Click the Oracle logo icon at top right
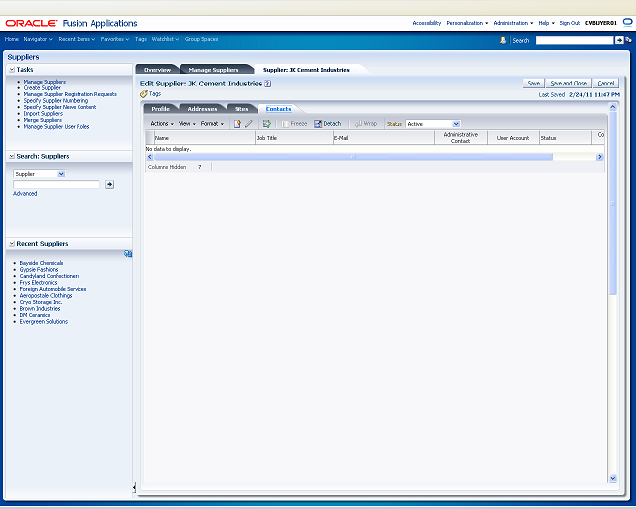This screenshot has width=636, height=509. [x=627, y=23]
